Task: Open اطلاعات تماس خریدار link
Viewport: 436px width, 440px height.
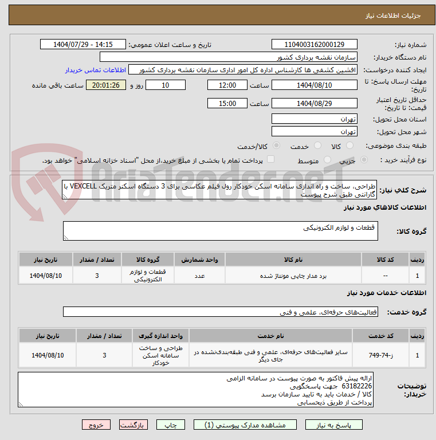Action: pyautogui.click(x=96, y=70)
